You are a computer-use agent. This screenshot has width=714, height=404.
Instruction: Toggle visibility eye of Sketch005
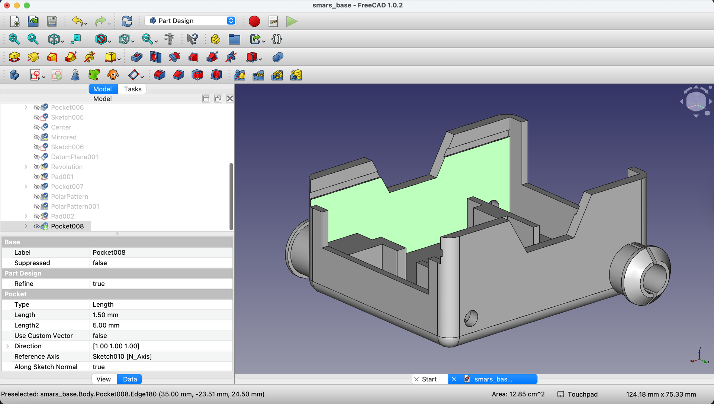(36, 117)
